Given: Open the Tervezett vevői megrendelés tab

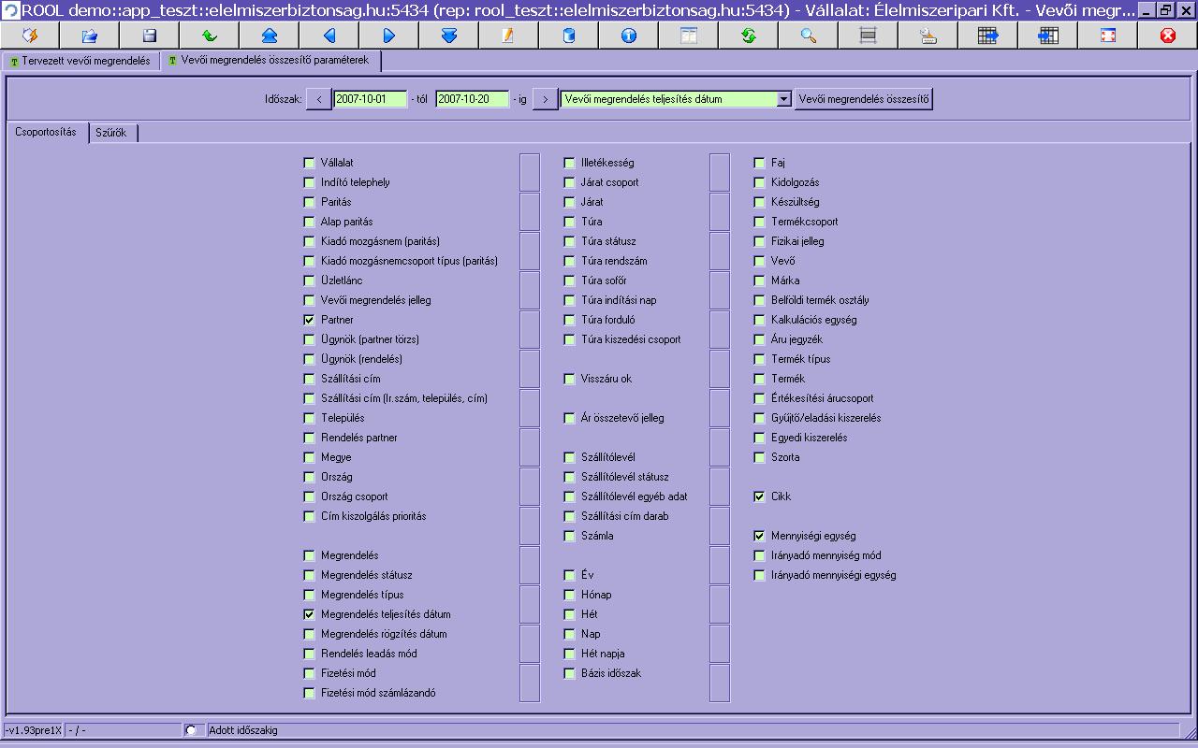Looking at the screenshot, I should [x=80, y=61].
